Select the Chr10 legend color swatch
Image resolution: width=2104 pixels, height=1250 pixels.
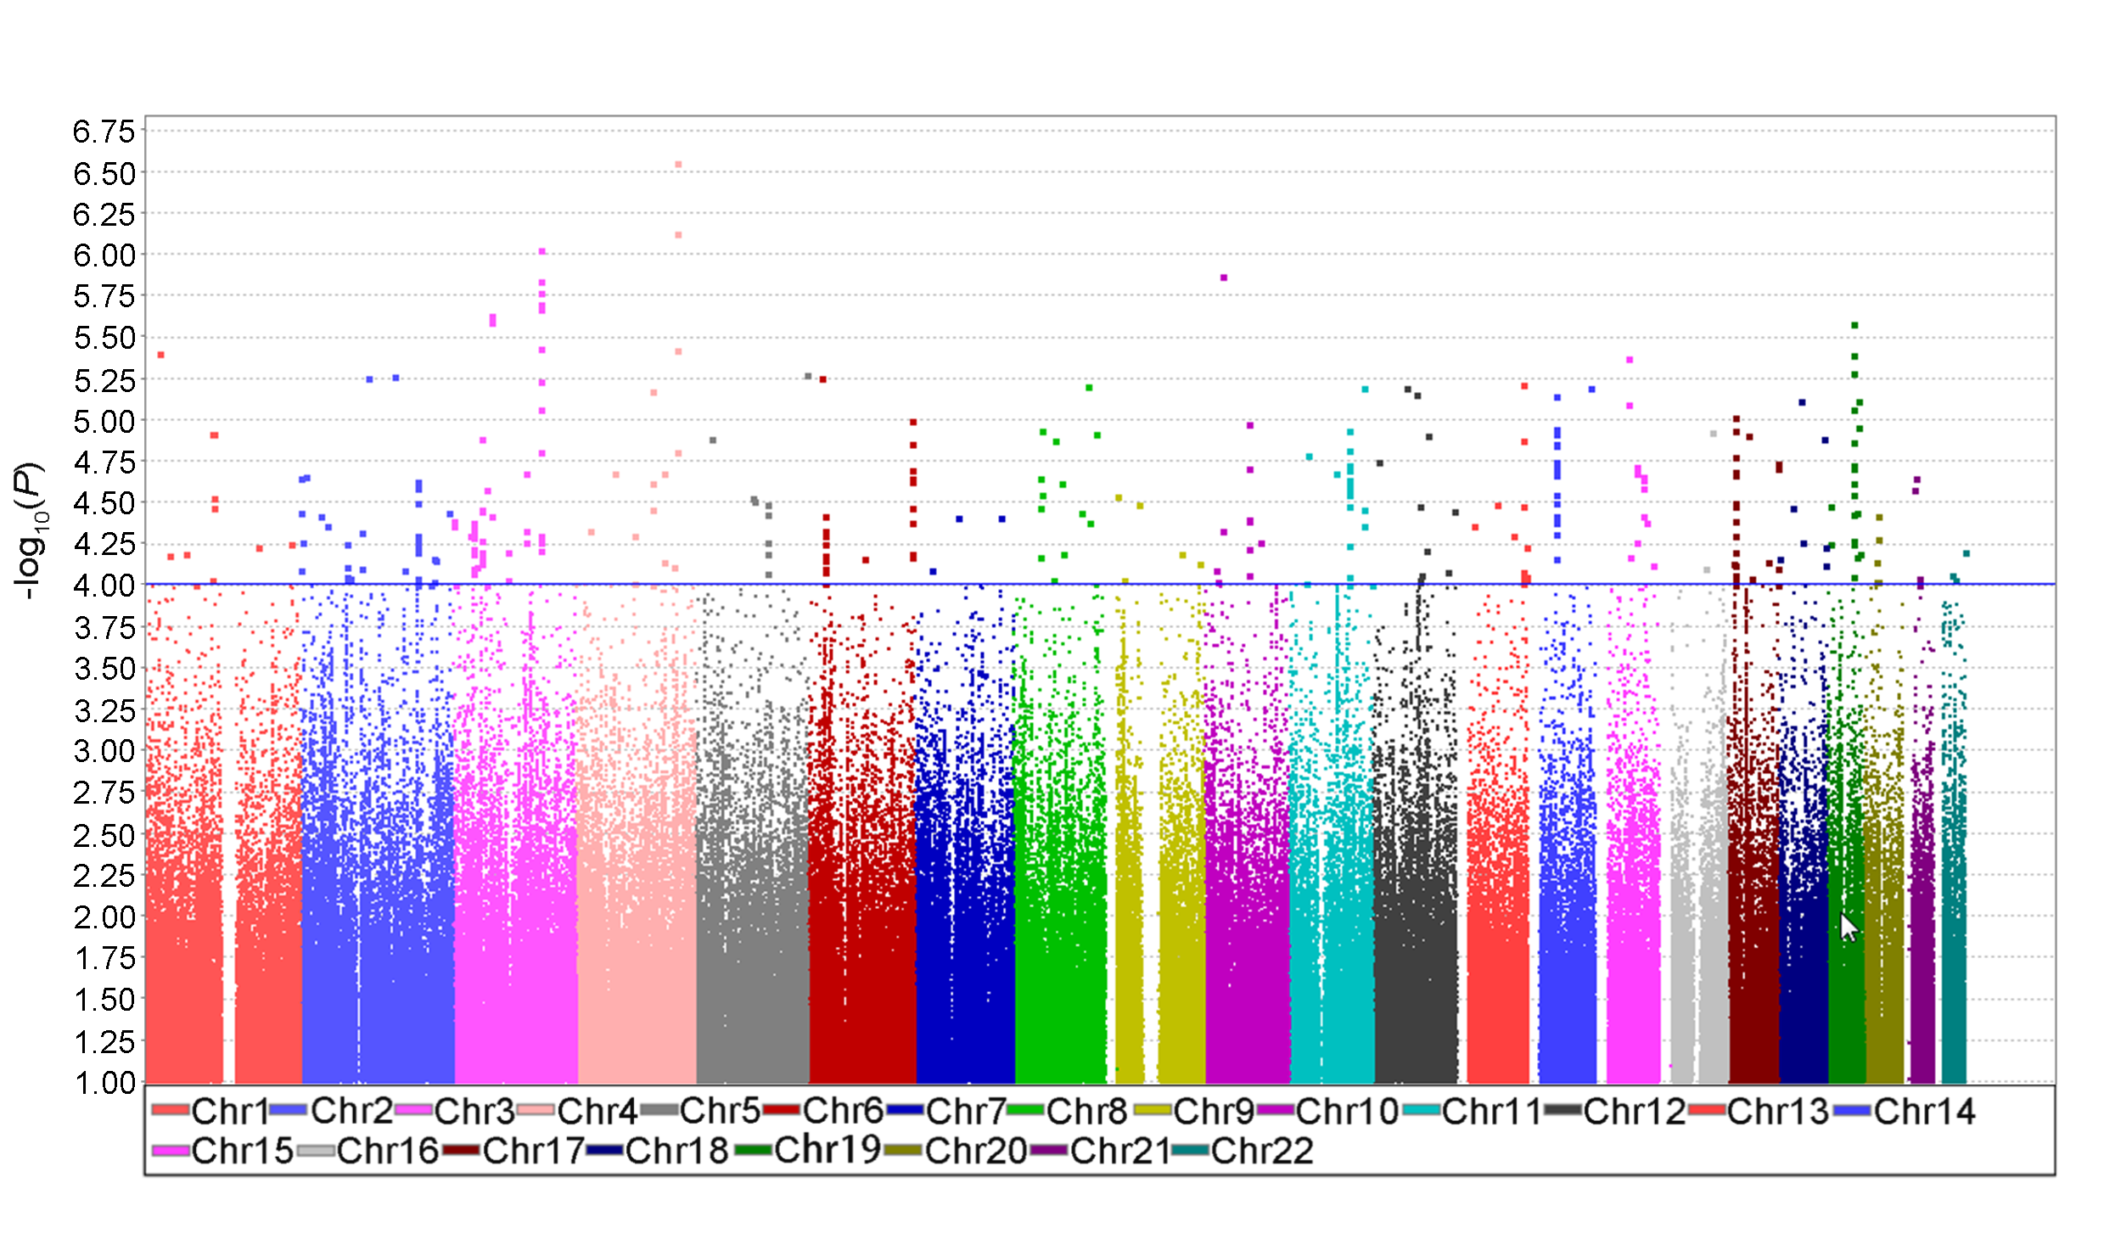1275,1110
